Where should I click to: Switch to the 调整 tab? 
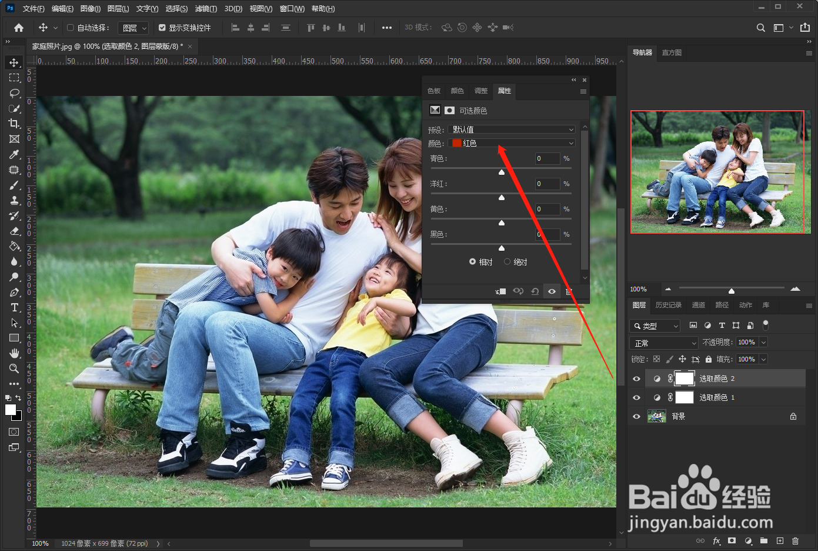click(x=480, y=91)
